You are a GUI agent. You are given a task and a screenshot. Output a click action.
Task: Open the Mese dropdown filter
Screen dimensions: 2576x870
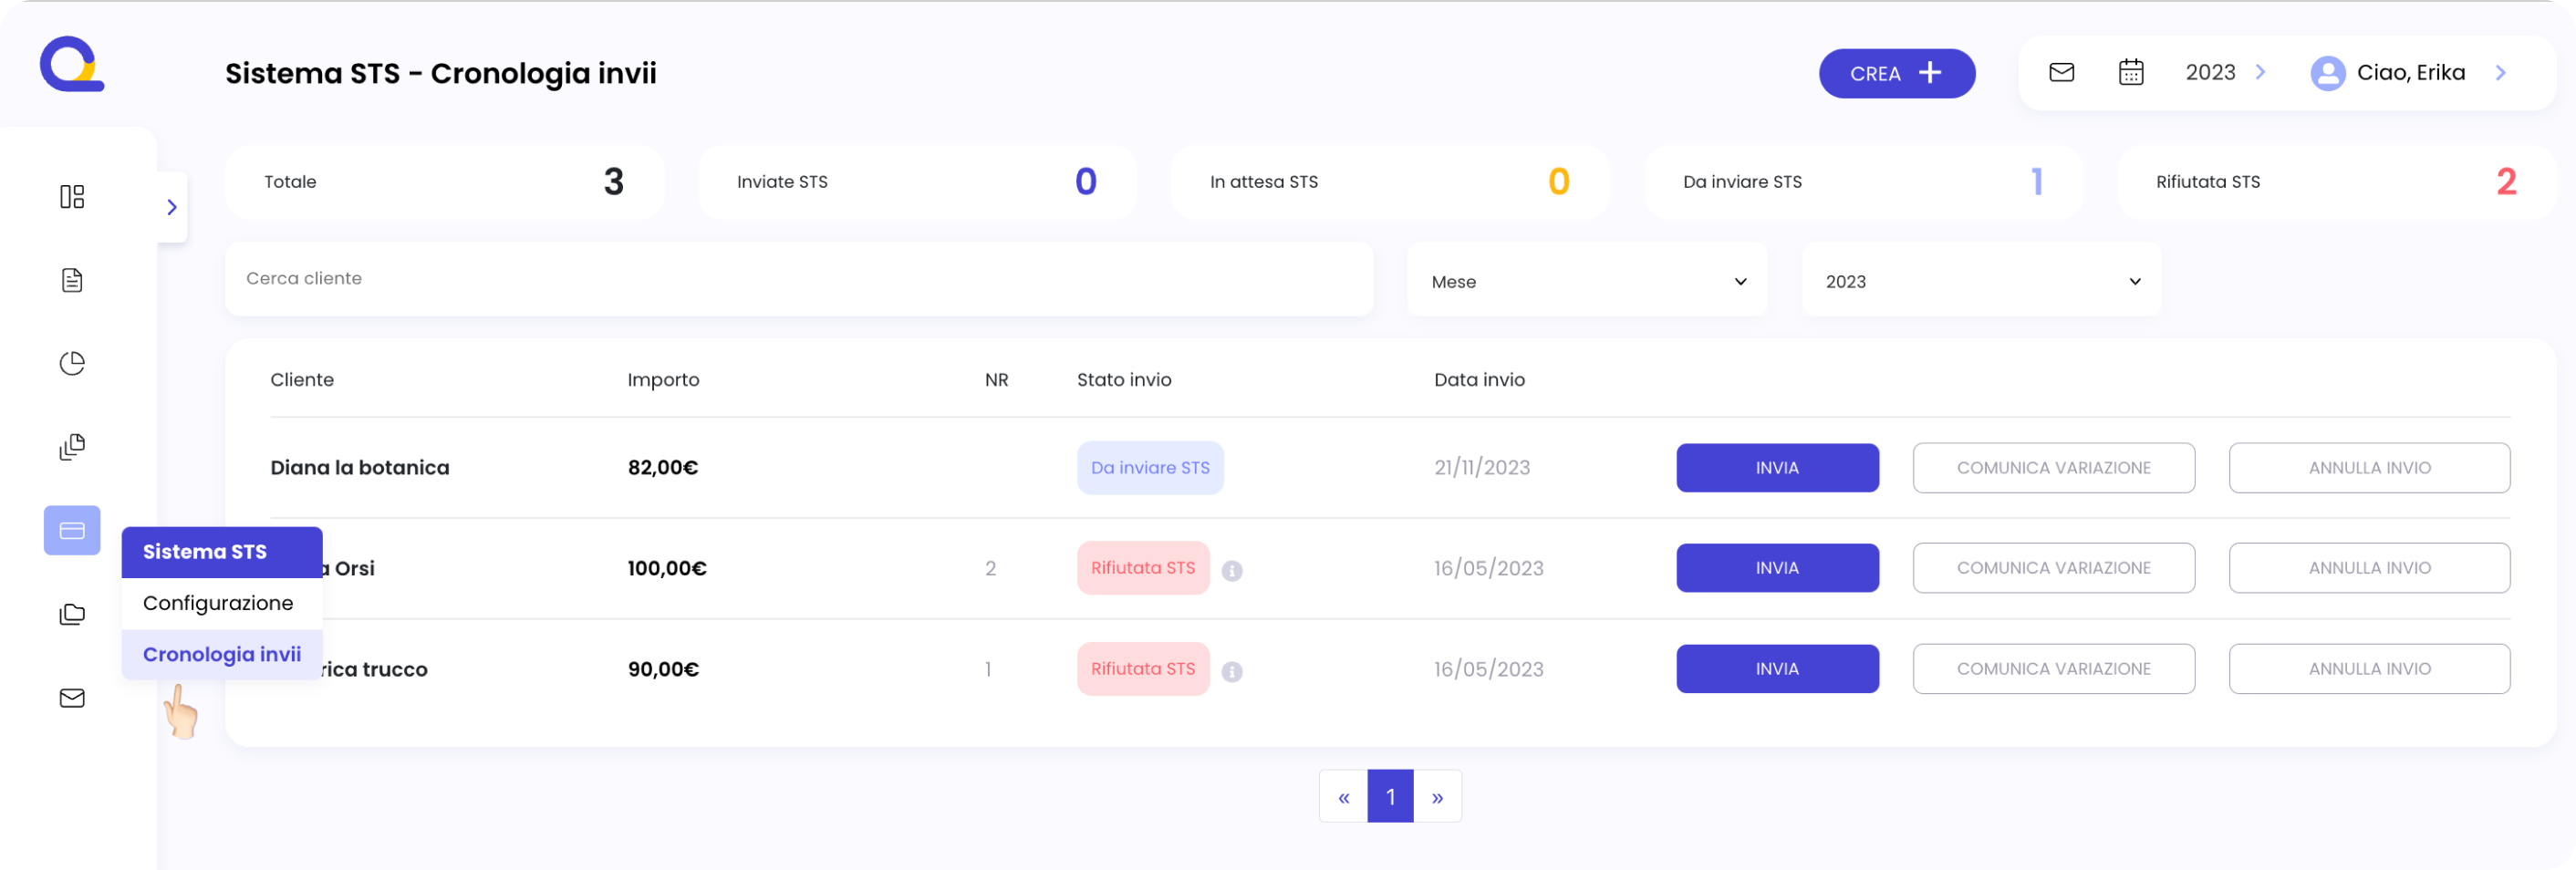pos(1587,281)
